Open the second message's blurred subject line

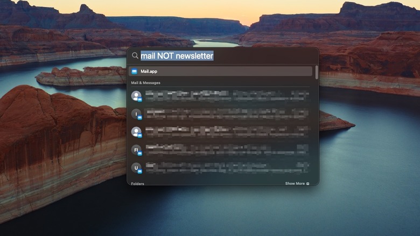226,114
